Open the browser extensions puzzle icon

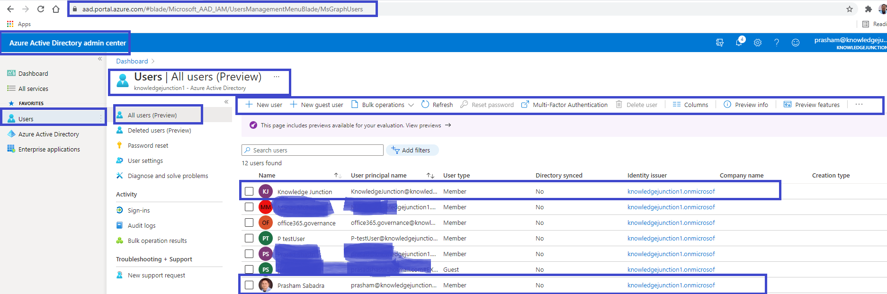[868, 9]
